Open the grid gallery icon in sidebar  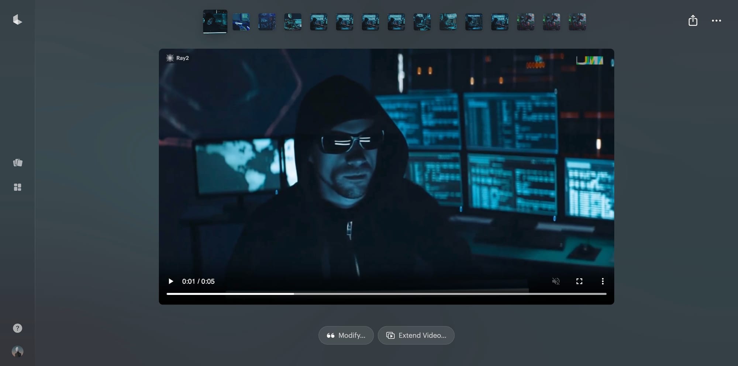tap(17, 187)
